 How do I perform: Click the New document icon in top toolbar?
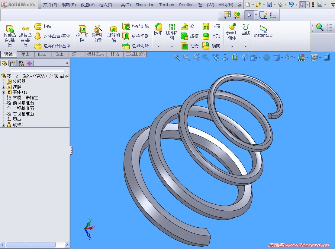[248, 5]
